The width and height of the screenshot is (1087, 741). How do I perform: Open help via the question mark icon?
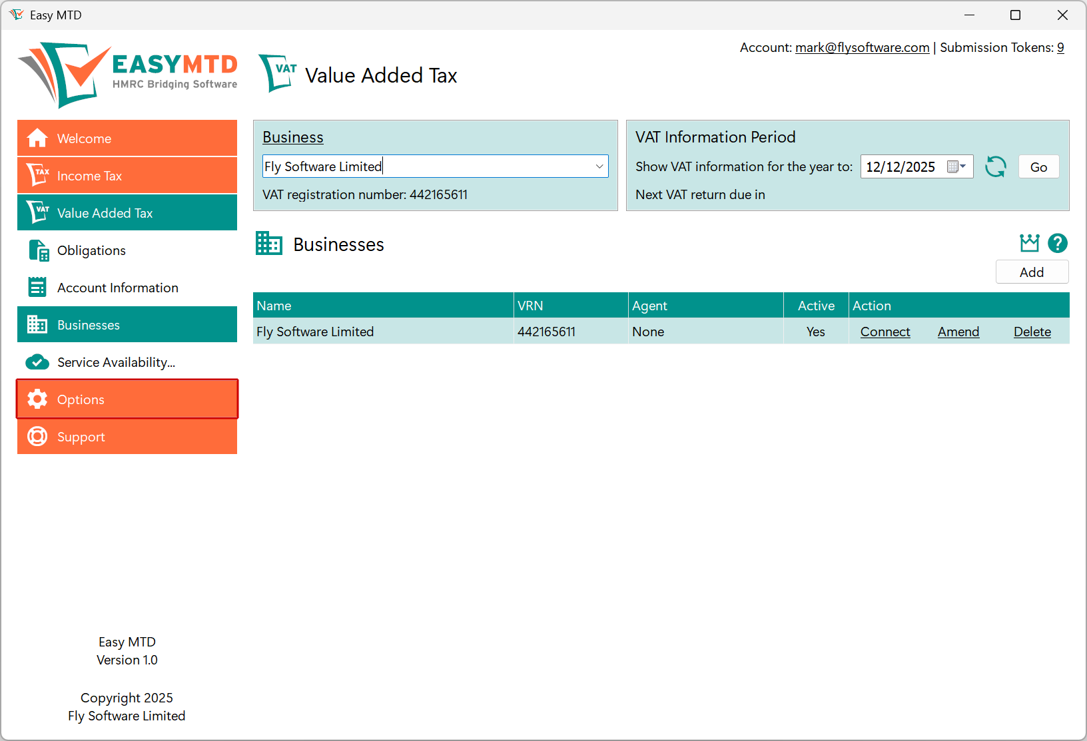pyautogui.click(x=1058, y=243)
